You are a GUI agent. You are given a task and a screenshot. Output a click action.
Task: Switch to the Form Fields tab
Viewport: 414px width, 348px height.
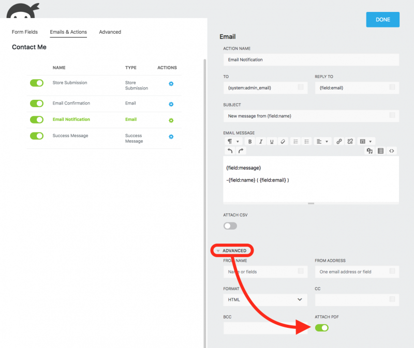[x=24, y=32]
